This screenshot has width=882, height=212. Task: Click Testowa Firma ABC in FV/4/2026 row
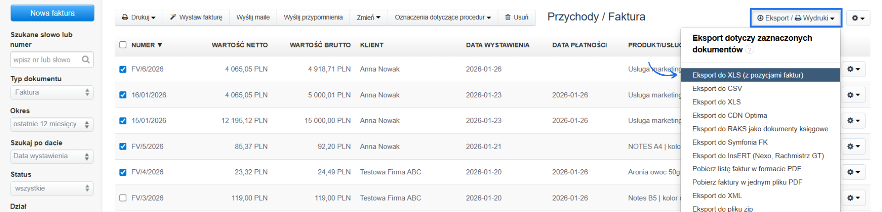tap(390, 172)
